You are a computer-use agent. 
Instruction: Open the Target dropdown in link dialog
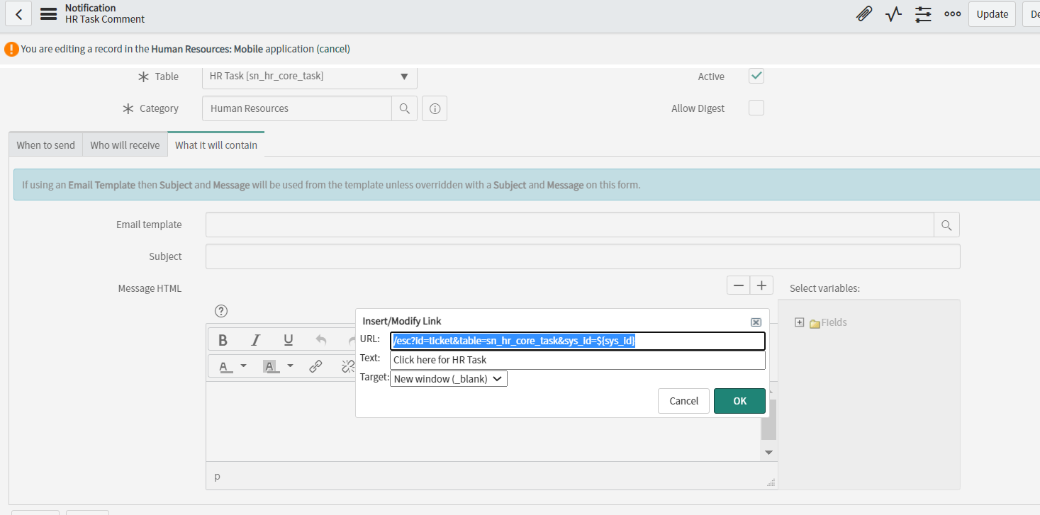[449, 379]
